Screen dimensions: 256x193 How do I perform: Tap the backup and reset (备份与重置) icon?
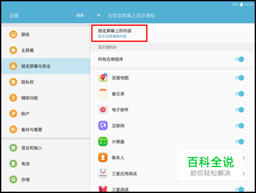pos(13,129)
